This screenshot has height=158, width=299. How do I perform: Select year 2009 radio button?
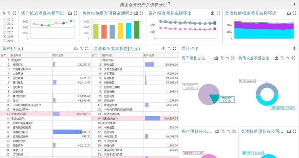pyautogui.click(x=4, y=36)
